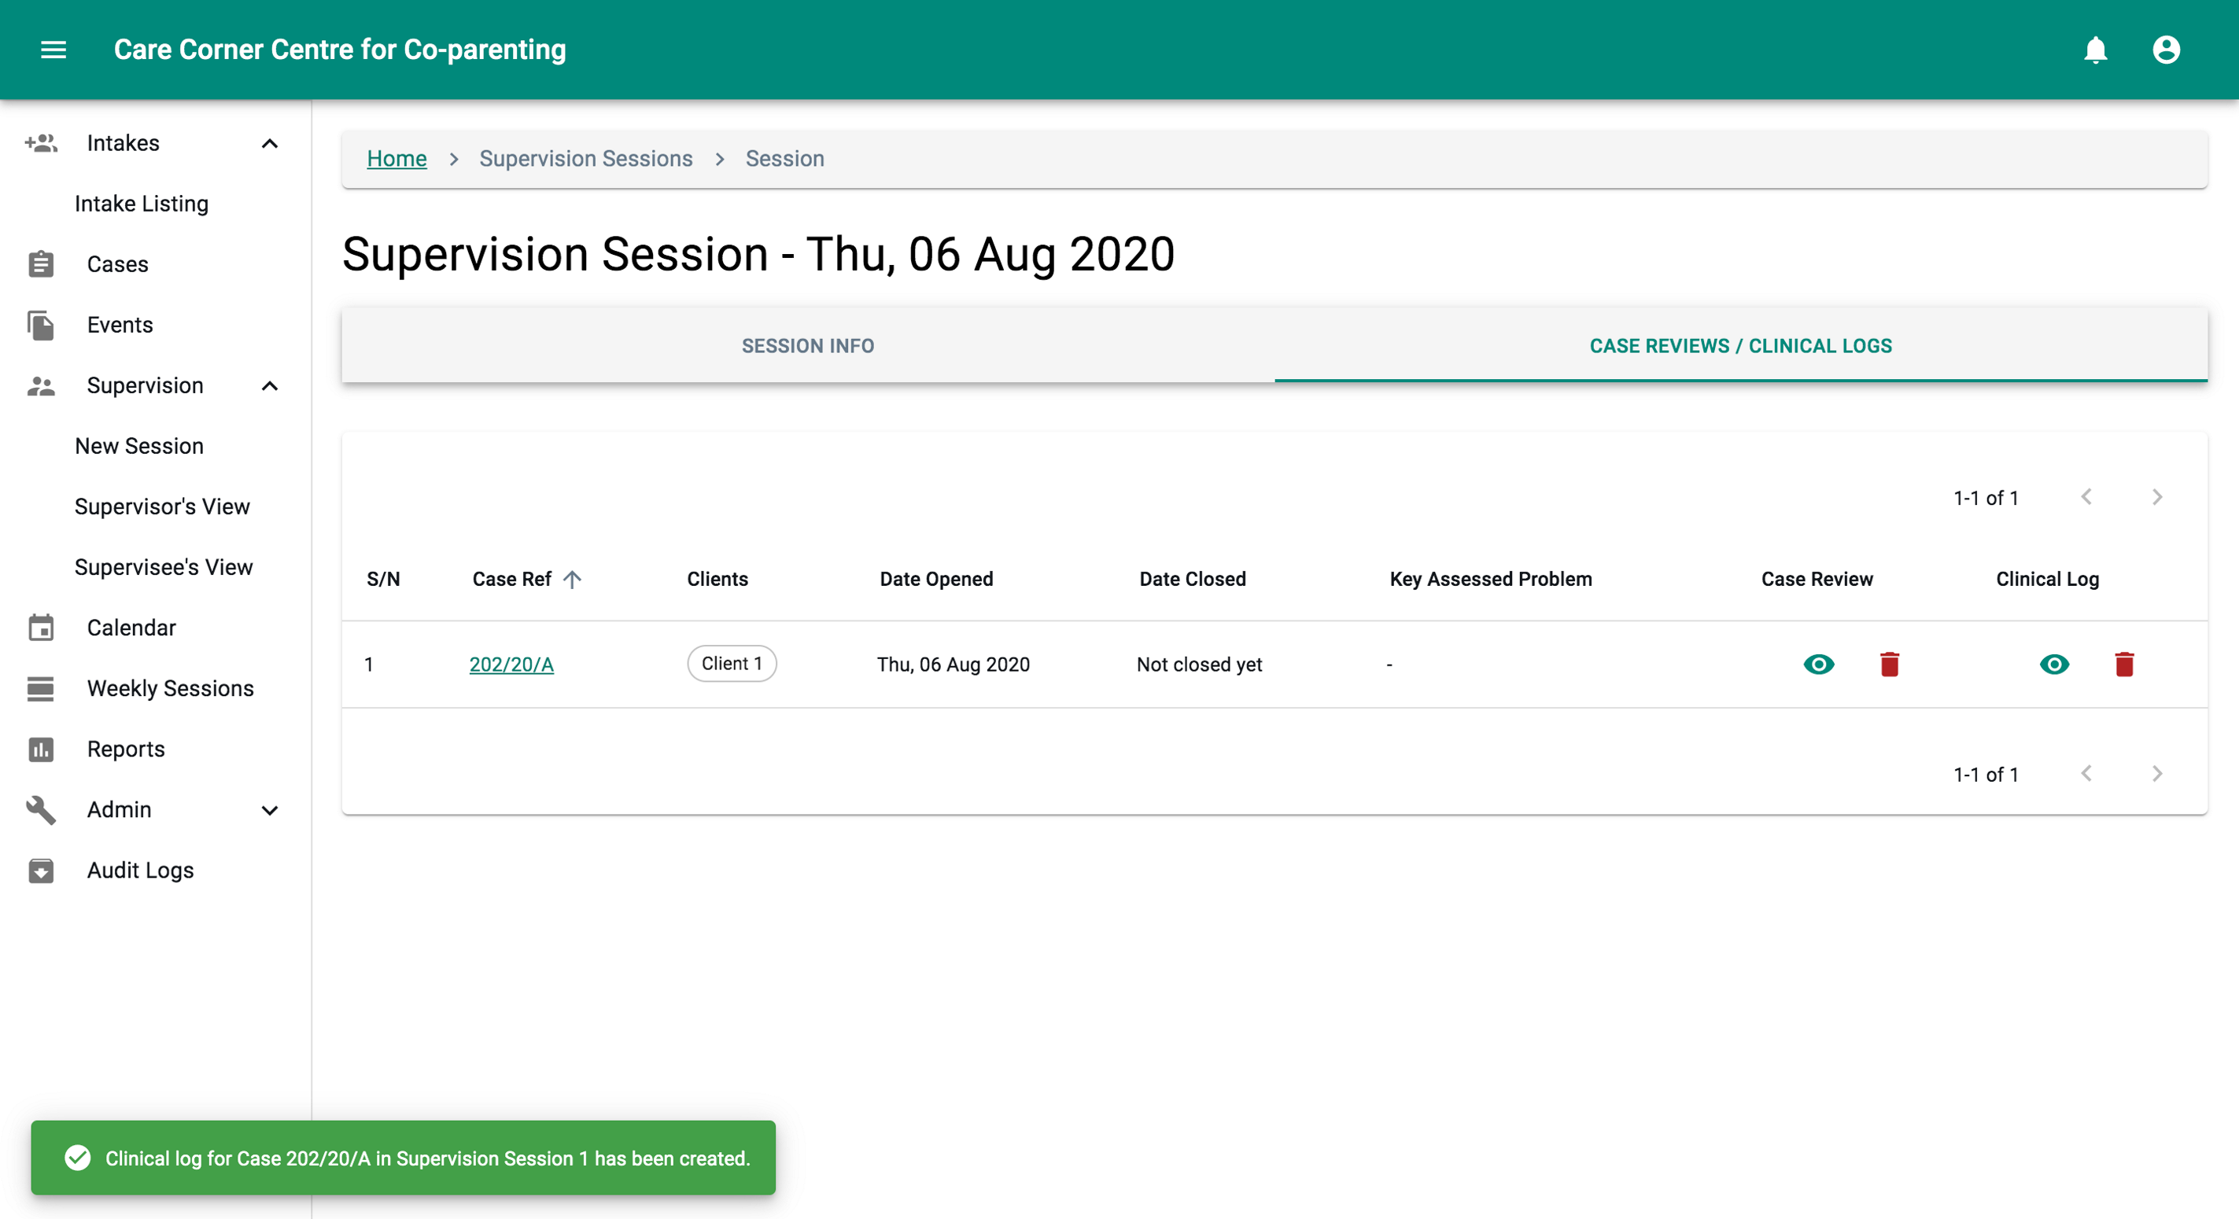Click the Home breadcrumb link

pos(397,158)
